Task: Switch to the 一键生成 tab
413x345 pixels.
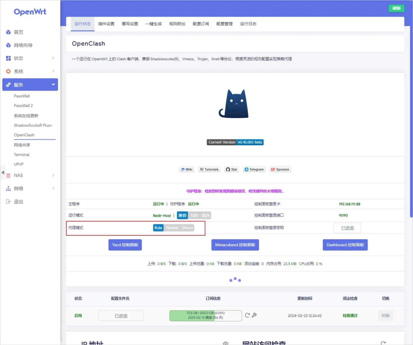Action: (154, 24)
